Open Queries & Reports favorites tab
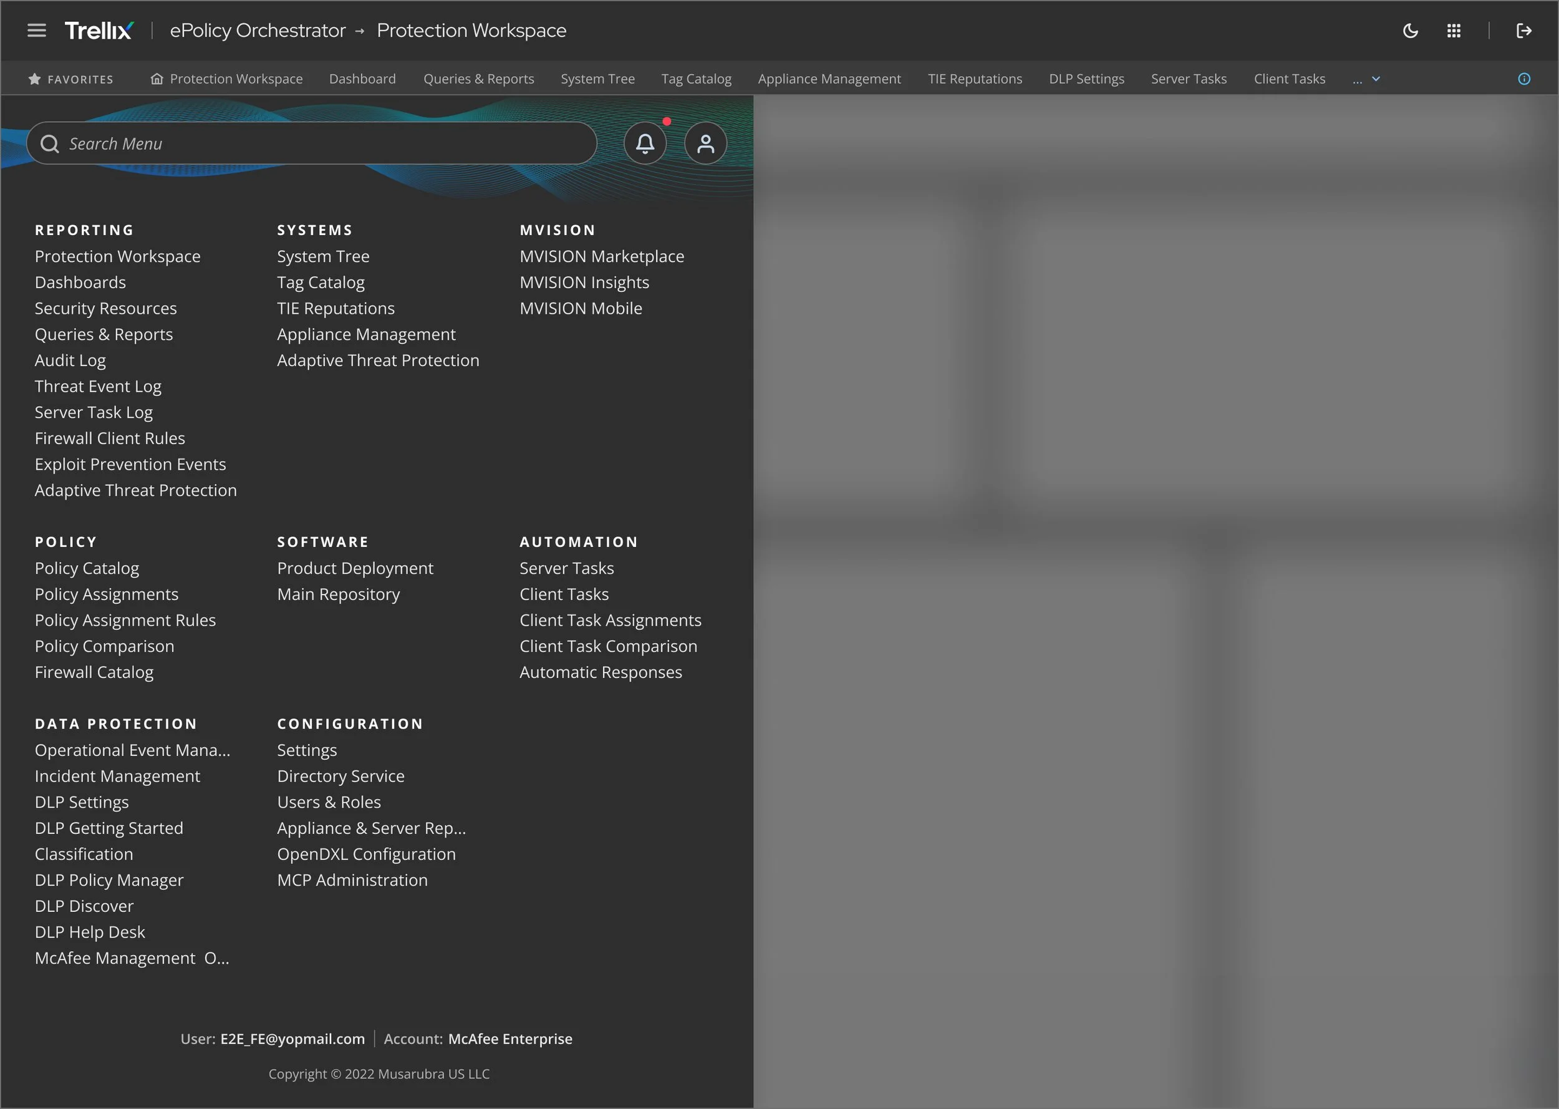Screen dimensions: 1559x1109 click(x=478, y=79)
